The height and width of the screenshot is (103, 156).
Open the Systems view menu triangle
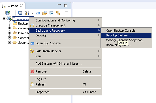[x=67, y=12]
